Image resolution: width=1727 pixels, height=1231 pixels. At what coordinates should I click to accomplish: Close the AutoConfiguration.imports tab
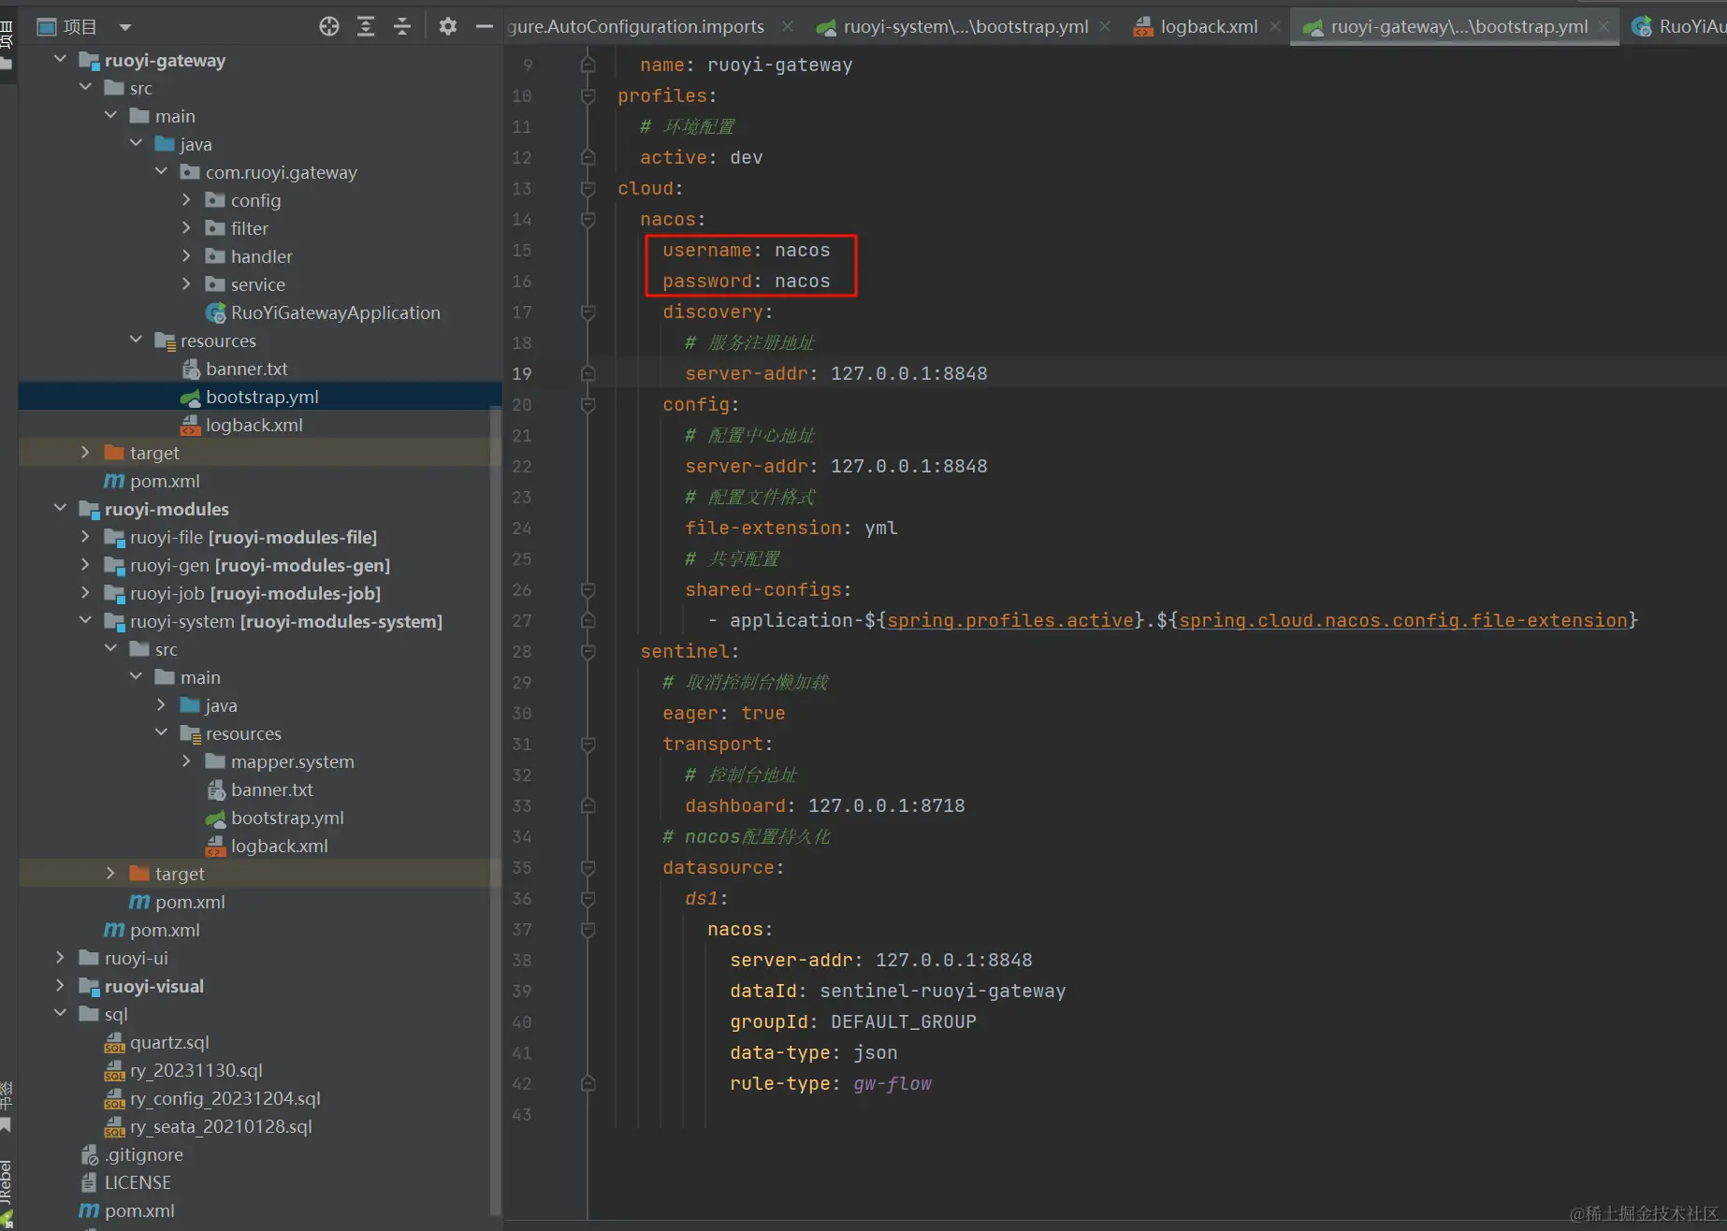tap(788, 26)
